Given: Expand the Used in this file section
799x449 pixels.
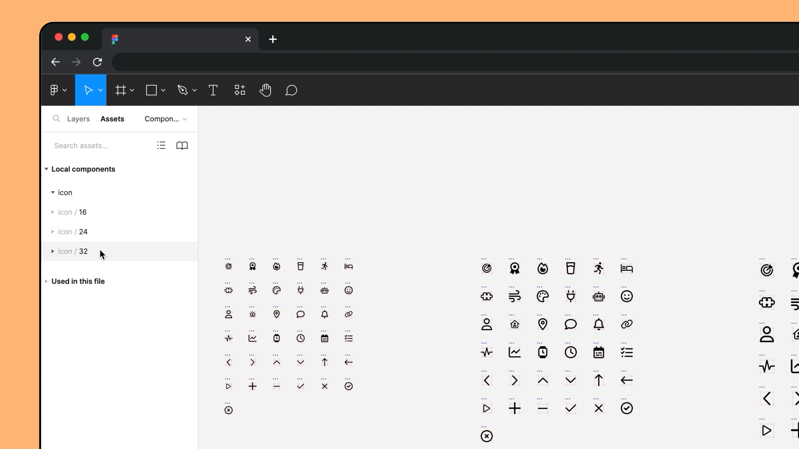Looking at the screenshot, I should pos(46,281).
